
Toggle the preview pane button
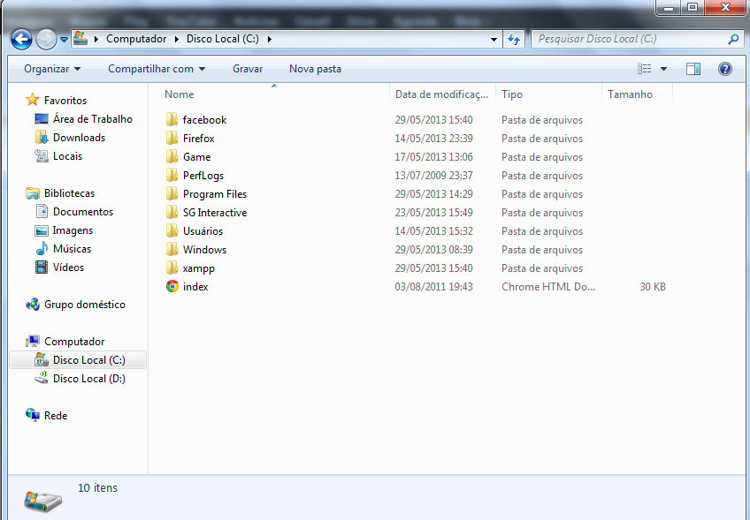pos(693,69)
